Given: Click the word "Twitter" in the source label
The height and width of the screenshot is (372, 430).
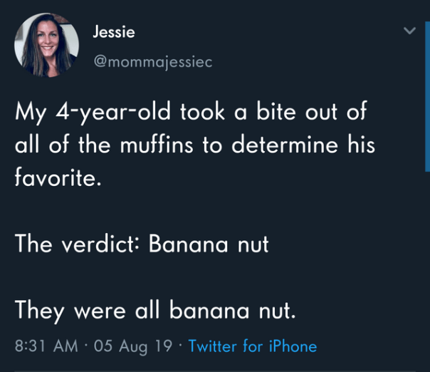Looking at the screenshot, I should (x=213, y=346).
